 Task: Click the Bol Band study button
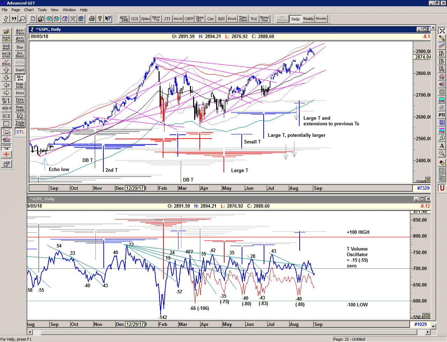pyautogui.click(x=20, y=55)
